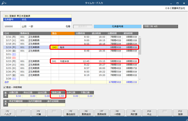Click the F8 →移動 button
Image resolution: width=188 pixels, height=121 pixels.
pos(117,113)
